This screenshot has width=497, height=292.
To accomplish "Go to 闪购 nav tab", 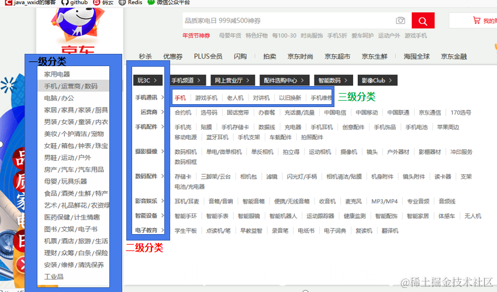I will [240, 56].
